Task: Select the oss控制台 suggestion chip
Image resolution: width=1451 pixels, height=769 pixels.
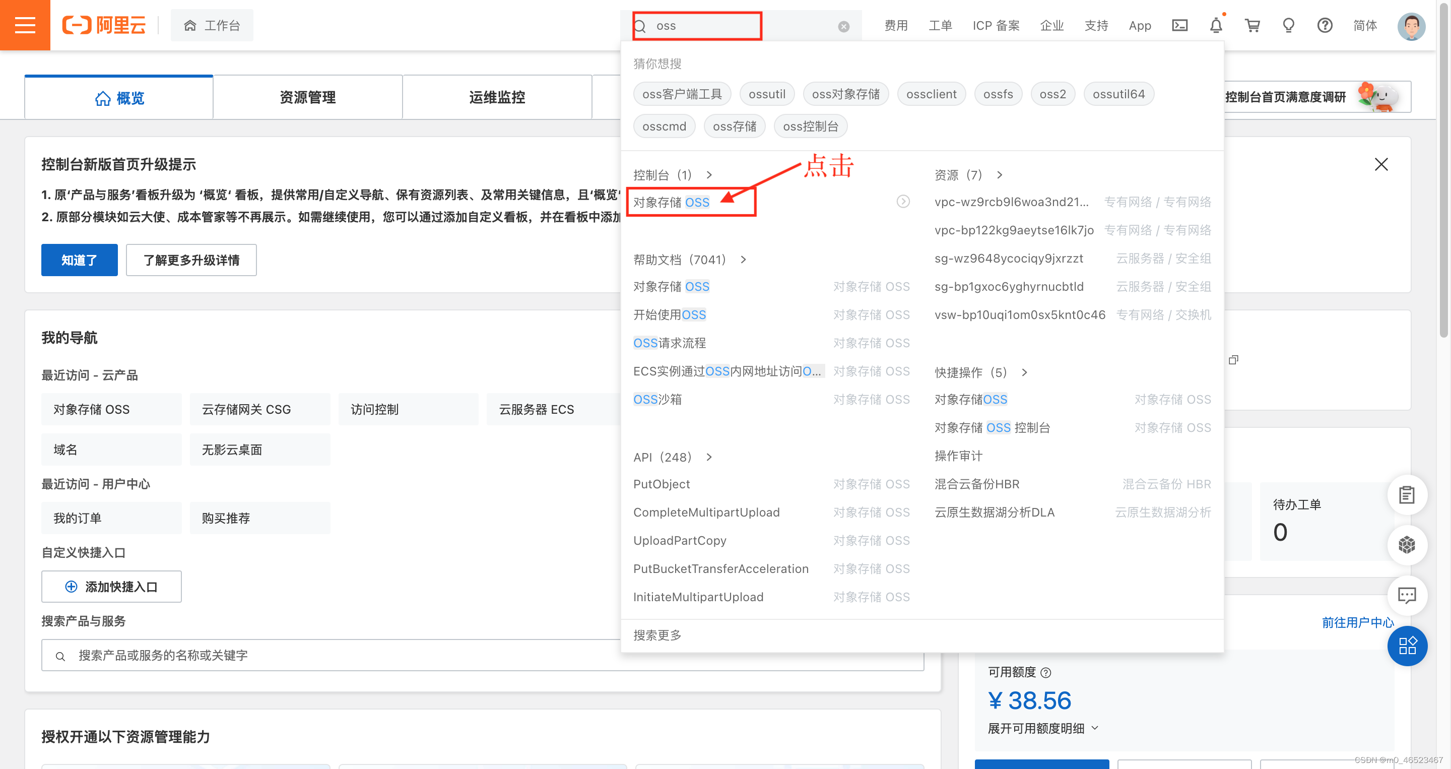Action: point(811,126)
